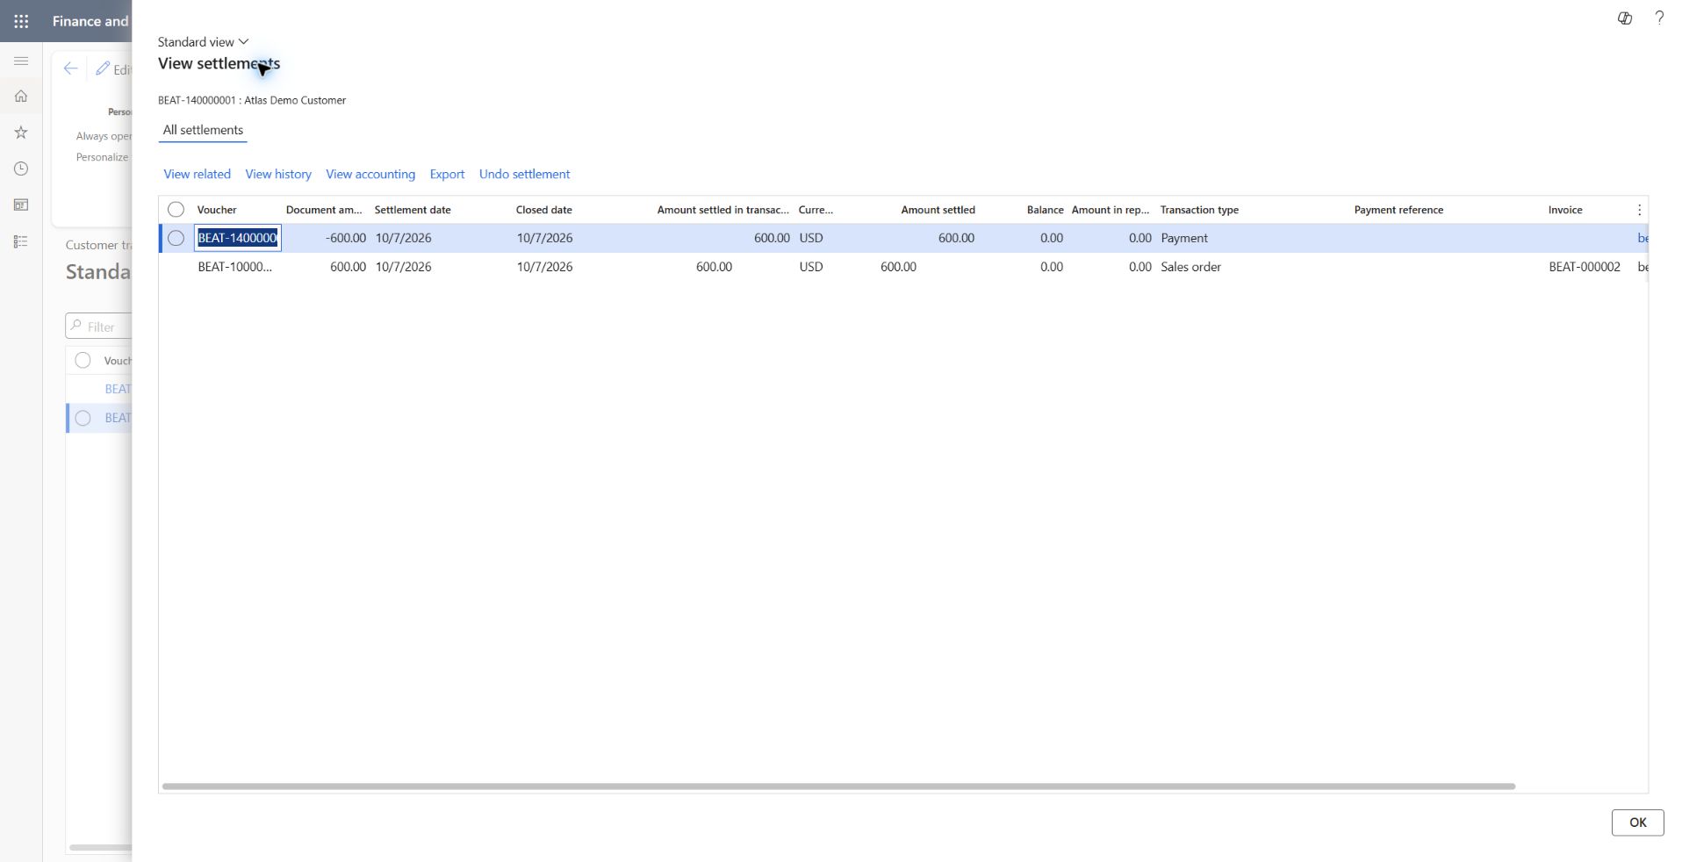Click the Finance and Operations title link
The image size is (1682, 862).
(90, 21)
